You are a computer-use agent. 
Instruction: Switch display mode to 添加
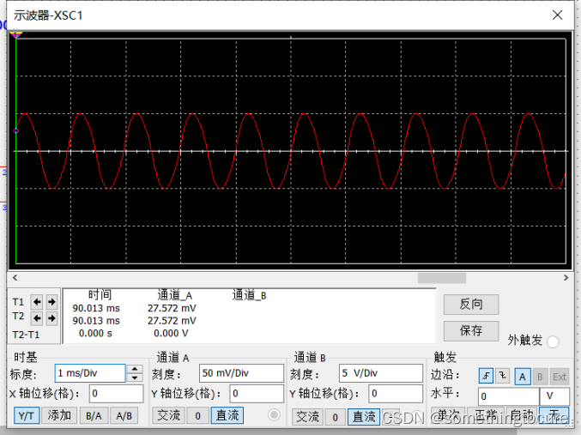59,416
